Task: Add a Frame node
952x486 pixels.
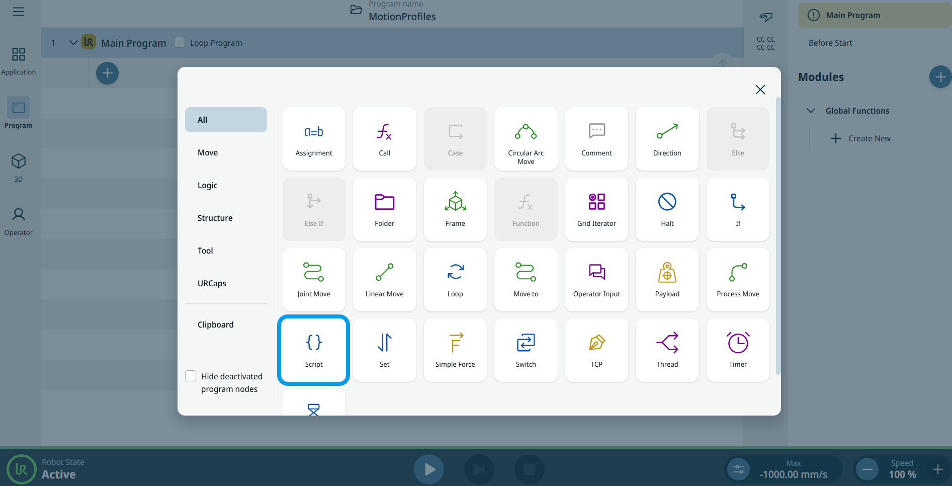Action: 455,209
